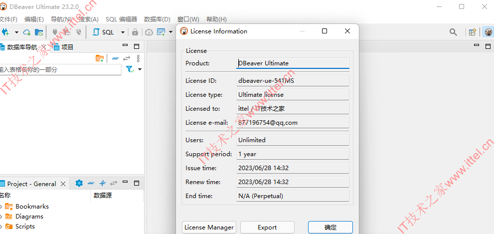Screen dimensions: 494x234
Task: Toggle link with editor in Project panel
Action: coord(114,183)
